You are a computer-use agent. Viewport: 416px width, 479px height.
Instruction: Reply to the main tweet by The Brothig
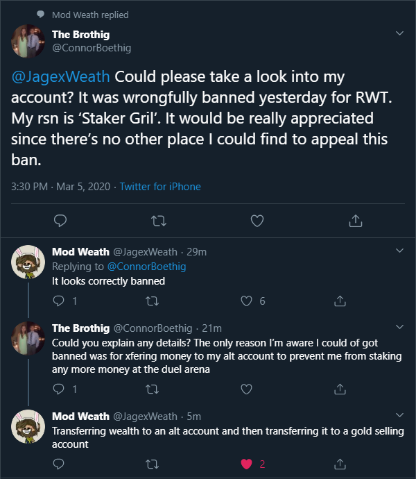60,220
